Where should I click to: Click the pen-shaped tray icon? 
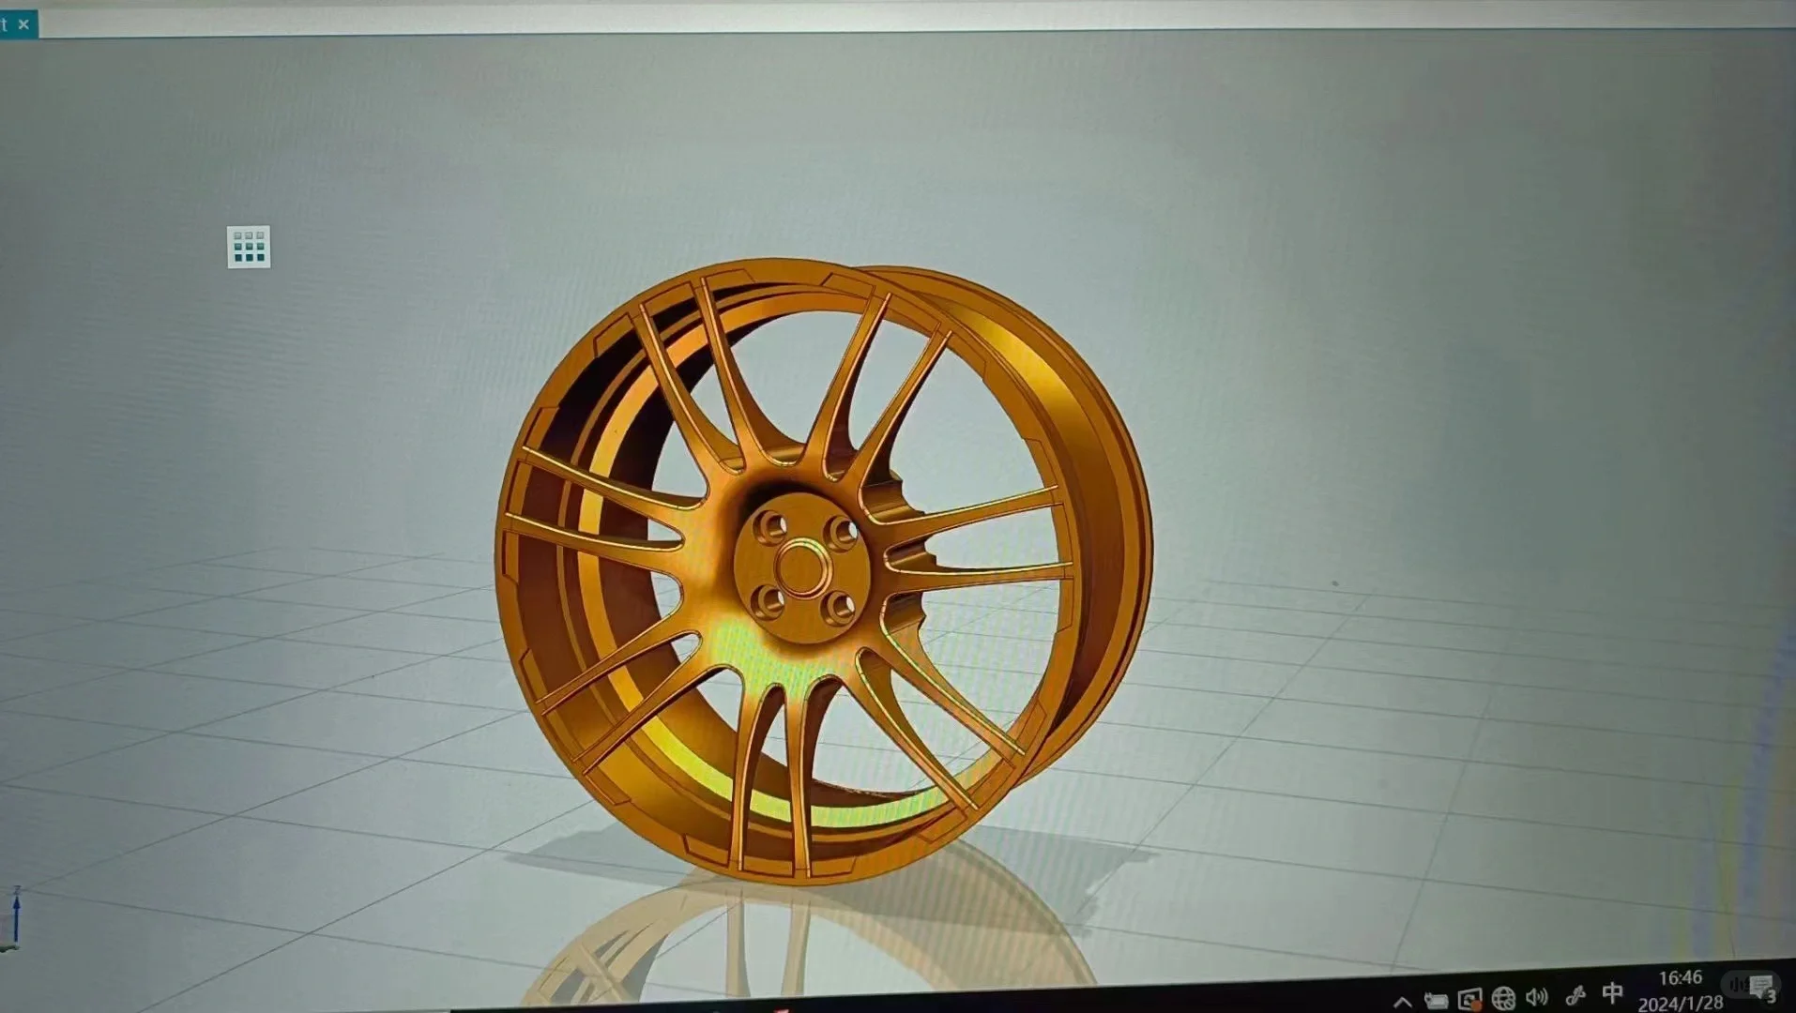[x=1575, y=996]
